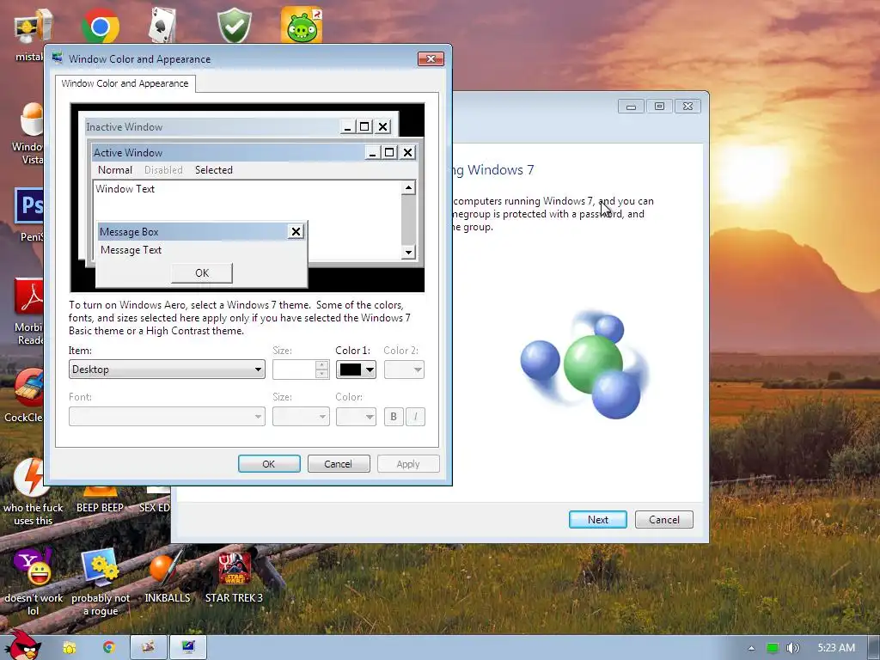Click the Apply button

point(408,464)
